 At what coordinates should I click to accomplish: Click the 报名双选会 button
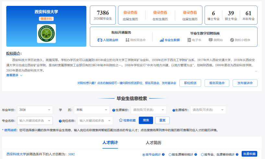click(x=217, y=83)
